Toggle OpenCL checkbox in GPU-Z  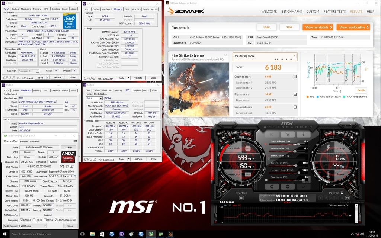point(21,220)
